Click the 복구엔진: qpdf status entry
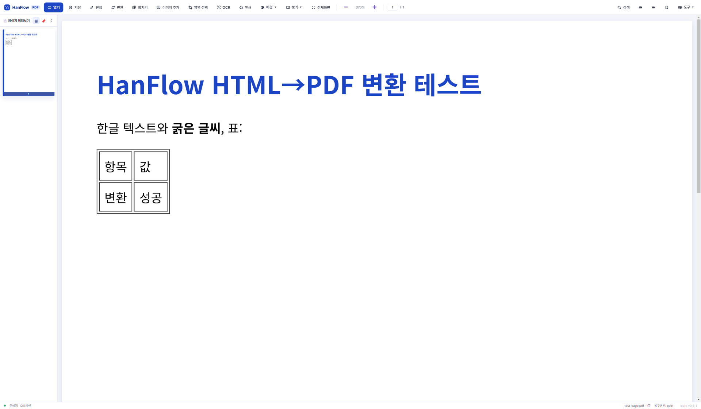 click(663, 406)
